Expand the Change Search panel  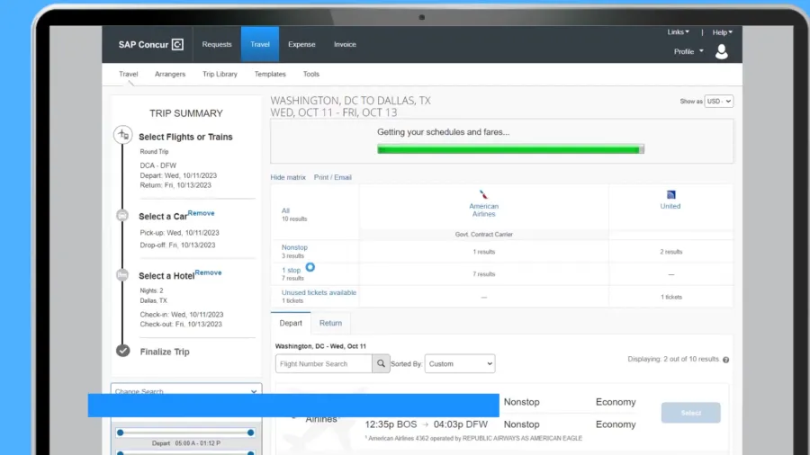tap(186, 389)
